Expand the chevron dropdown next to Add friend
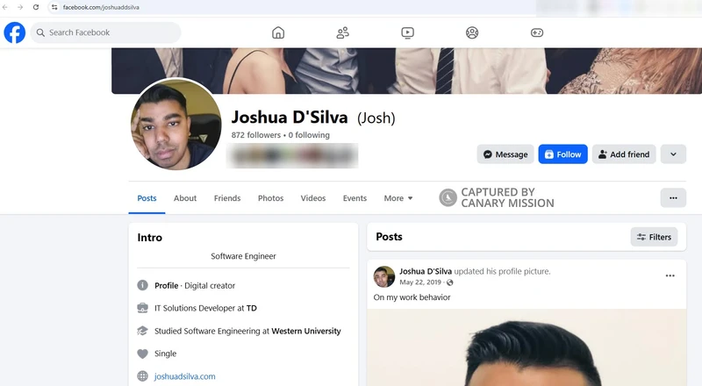Image resolution: width=702 pixels, height=386 pixels. [673, 154]
